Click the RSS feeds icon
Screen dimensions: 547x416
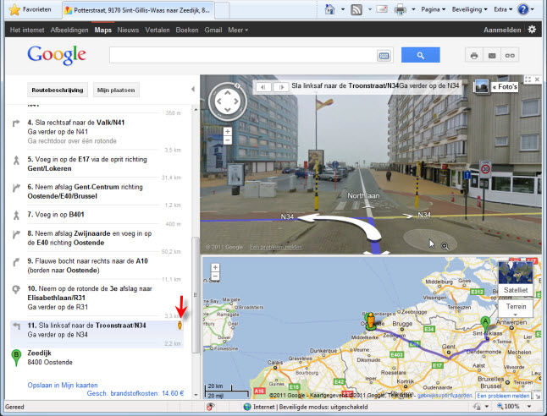(356, 10)
